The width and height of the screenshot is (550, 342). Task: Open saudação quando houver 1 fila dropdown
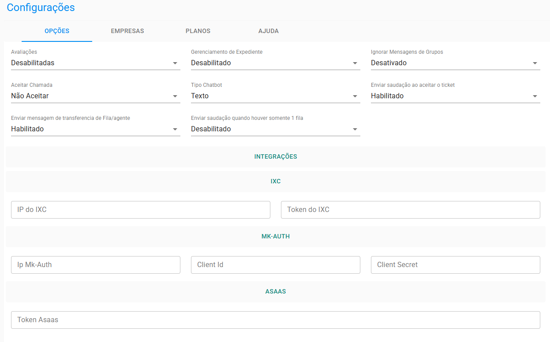click(275, 129)
